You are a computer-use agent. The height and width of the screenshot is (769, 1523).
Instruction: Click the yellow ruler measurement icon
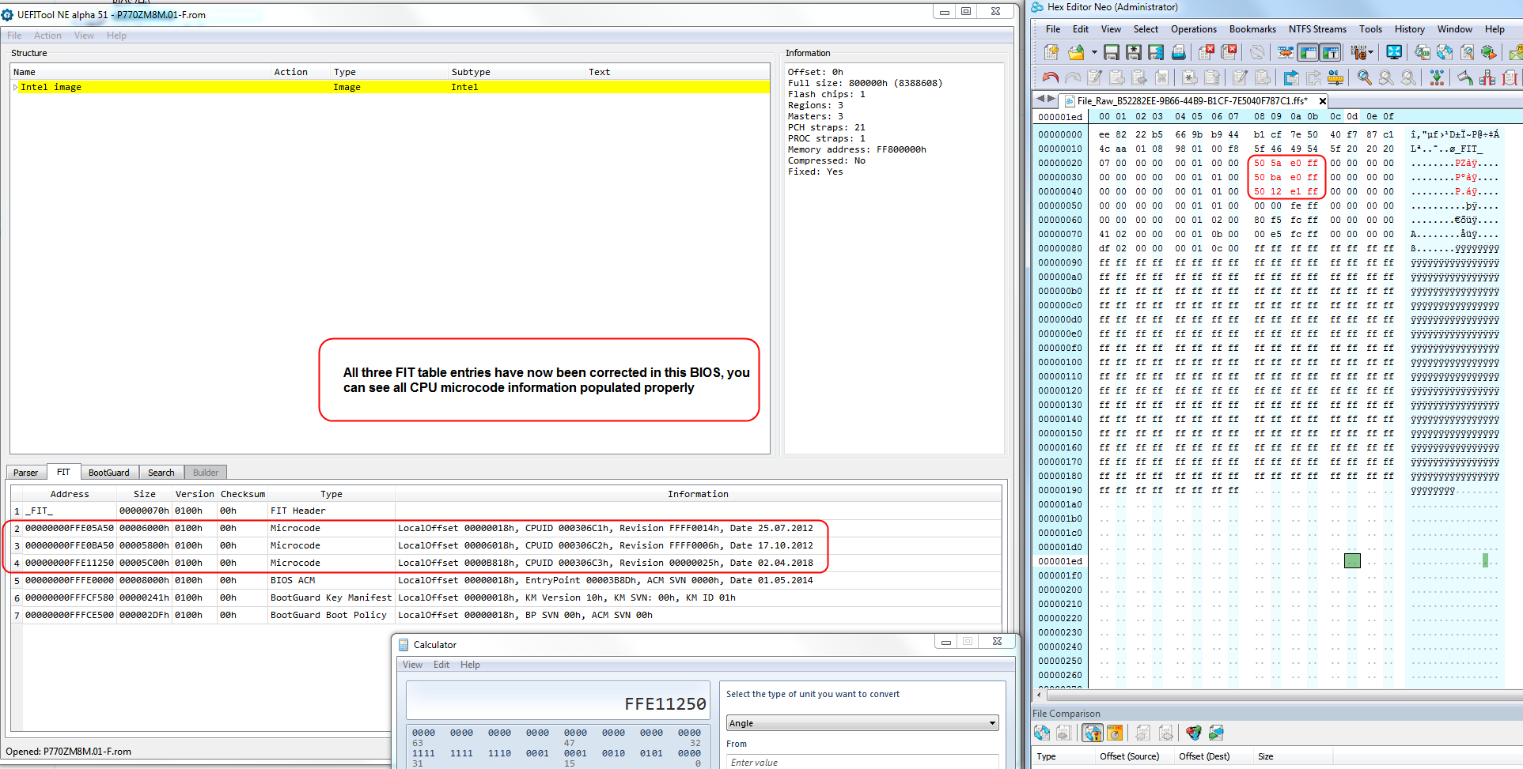[x=1335, y=77]
